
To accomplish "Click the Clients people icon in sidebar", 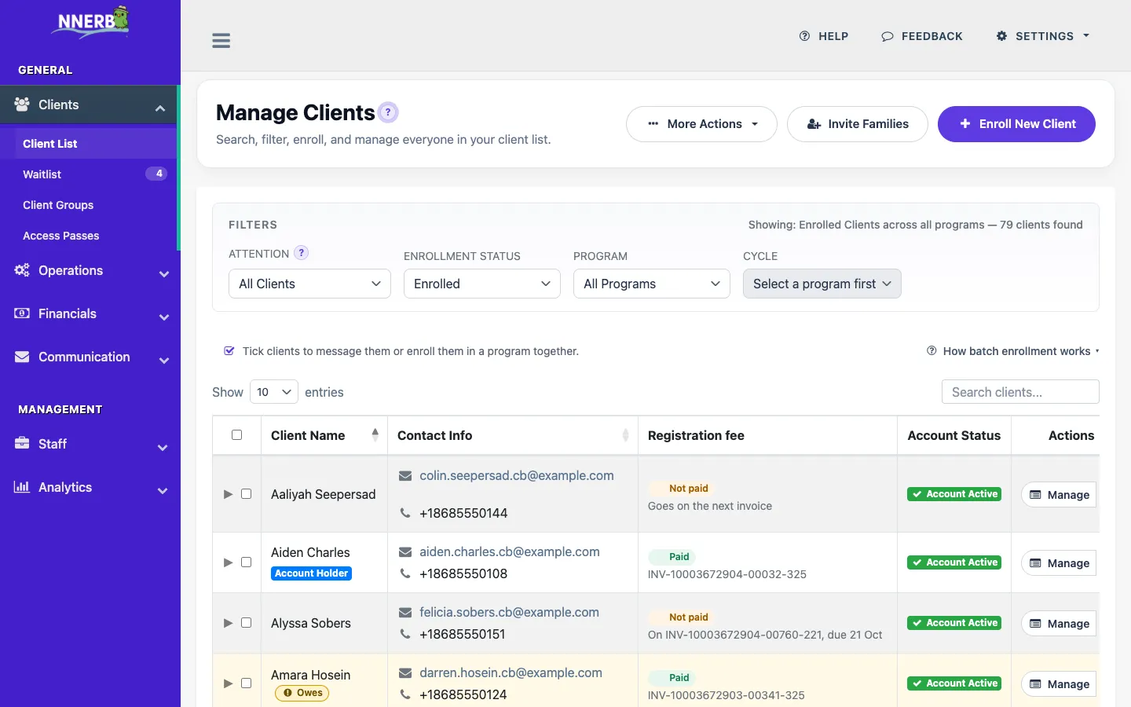I will click(x=22, y=104).
